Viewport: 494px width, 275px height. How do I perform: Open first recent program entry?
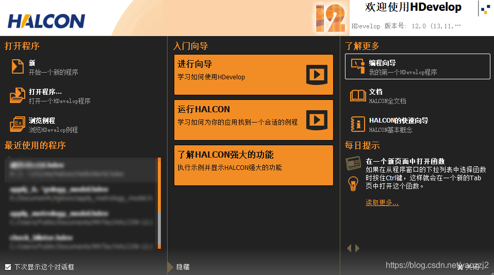tap(81, 169)
